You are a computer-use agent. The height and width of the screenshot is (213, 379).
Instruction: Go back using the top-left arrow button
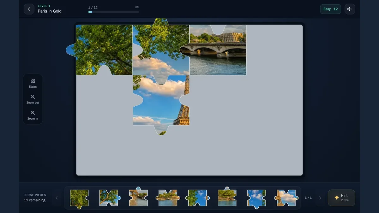pyautogui.click(x=29, y=9)
